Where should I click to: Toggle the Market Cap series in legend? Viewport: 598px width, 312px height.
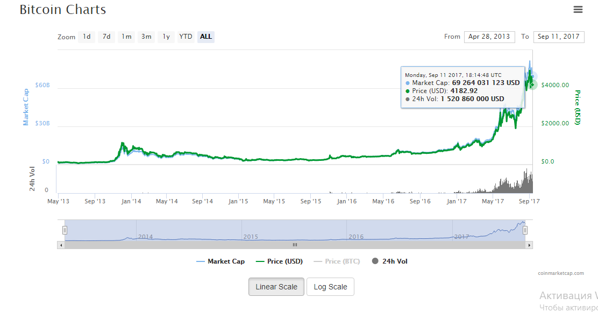220,261
